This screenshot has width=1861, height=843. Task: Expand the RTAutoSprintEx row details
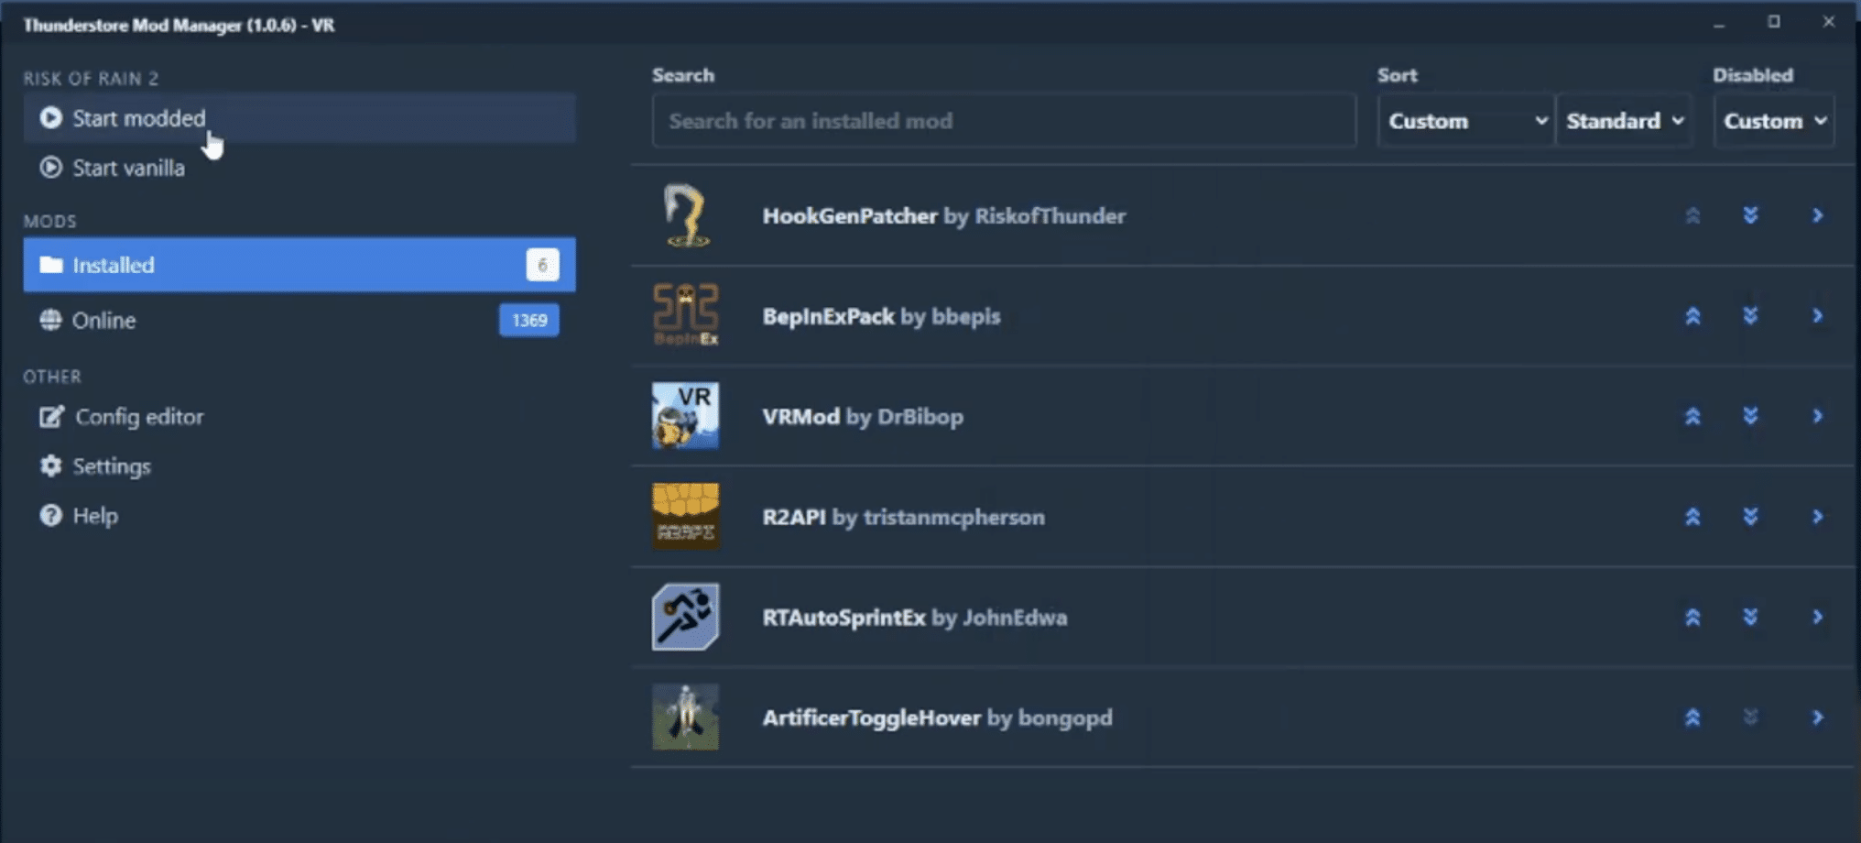pos(1817,617)
